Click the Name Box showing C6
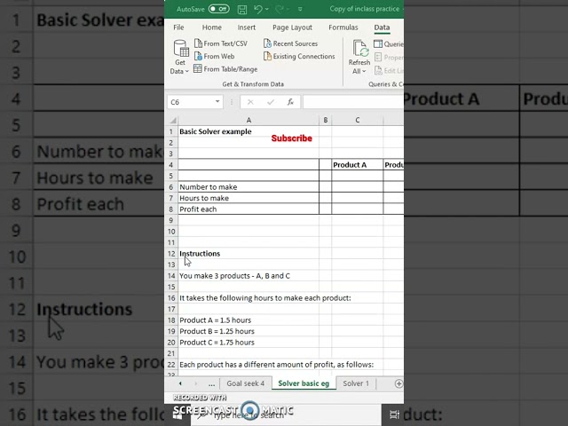568x426 pixels. (191, 102)
